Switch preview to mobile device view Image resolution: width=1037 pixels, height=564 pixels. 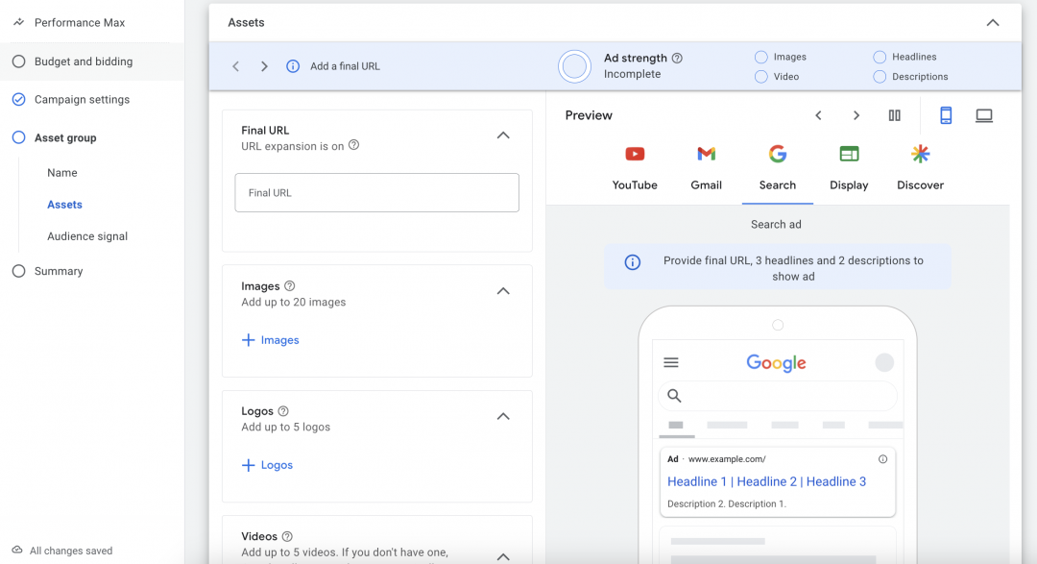point(946,115)
